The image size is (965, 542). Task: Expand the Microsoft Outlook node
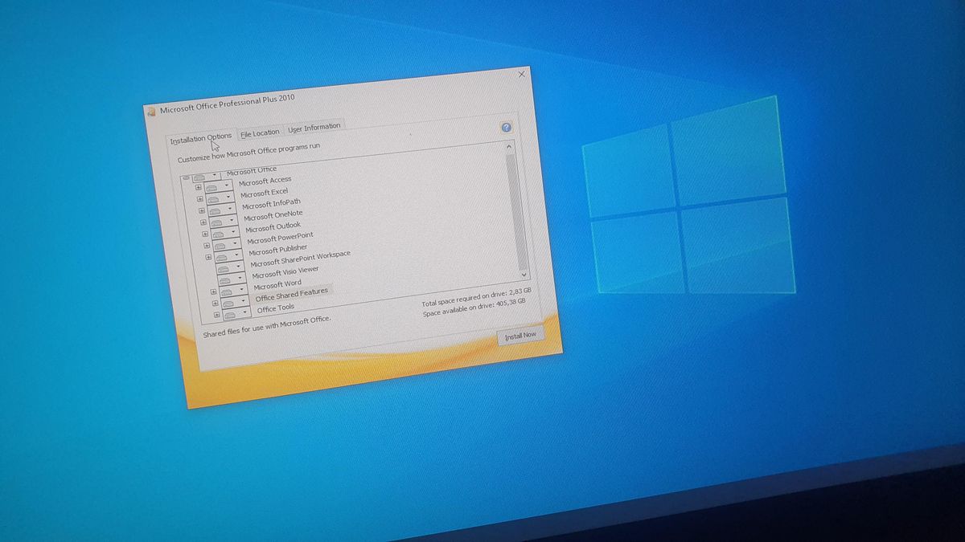(x=205, y=234)
